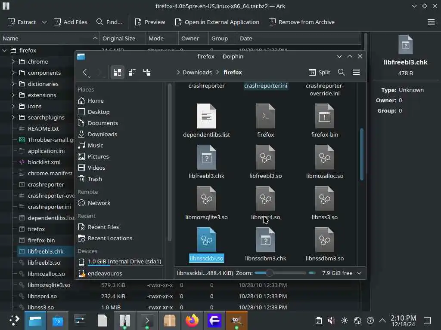Sort by Mode column in Ark
The width and height of the screenshot is (441, 330).
[162, 38]
